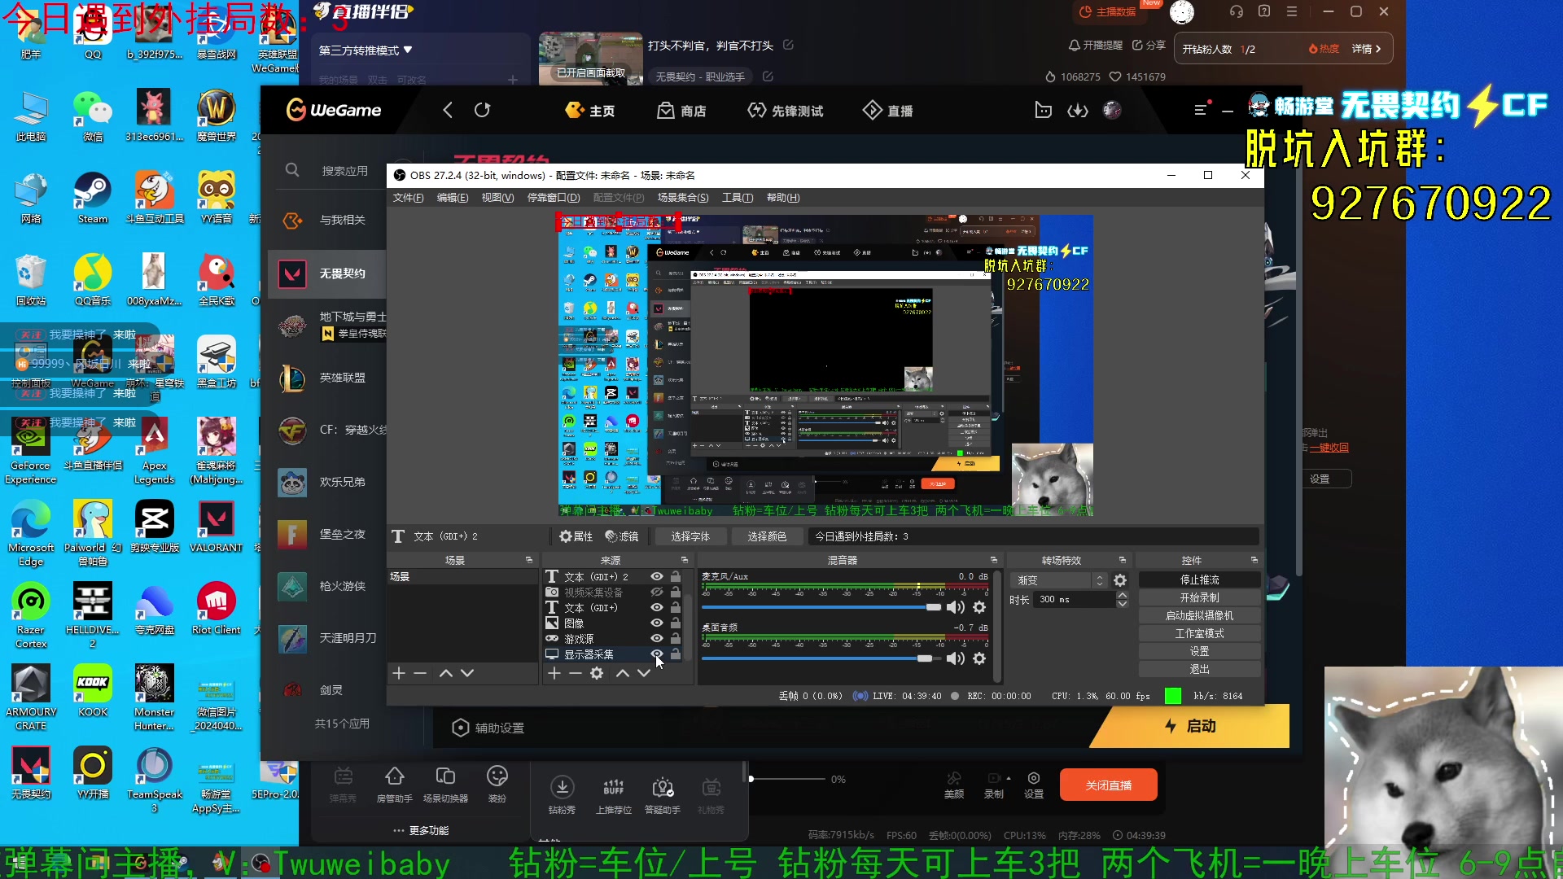The image size is (1563, 879).
Task: Toggle lock on 游戏源 source
Action: pyautogui.click(x=675, y=638)
